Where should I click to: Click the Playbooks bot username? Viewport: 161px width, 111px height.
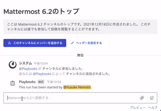click(27, 82)
